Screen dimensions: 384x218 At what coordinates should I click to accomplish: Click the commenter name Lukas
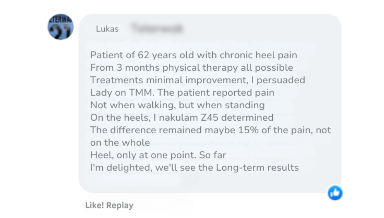[107, 29]
